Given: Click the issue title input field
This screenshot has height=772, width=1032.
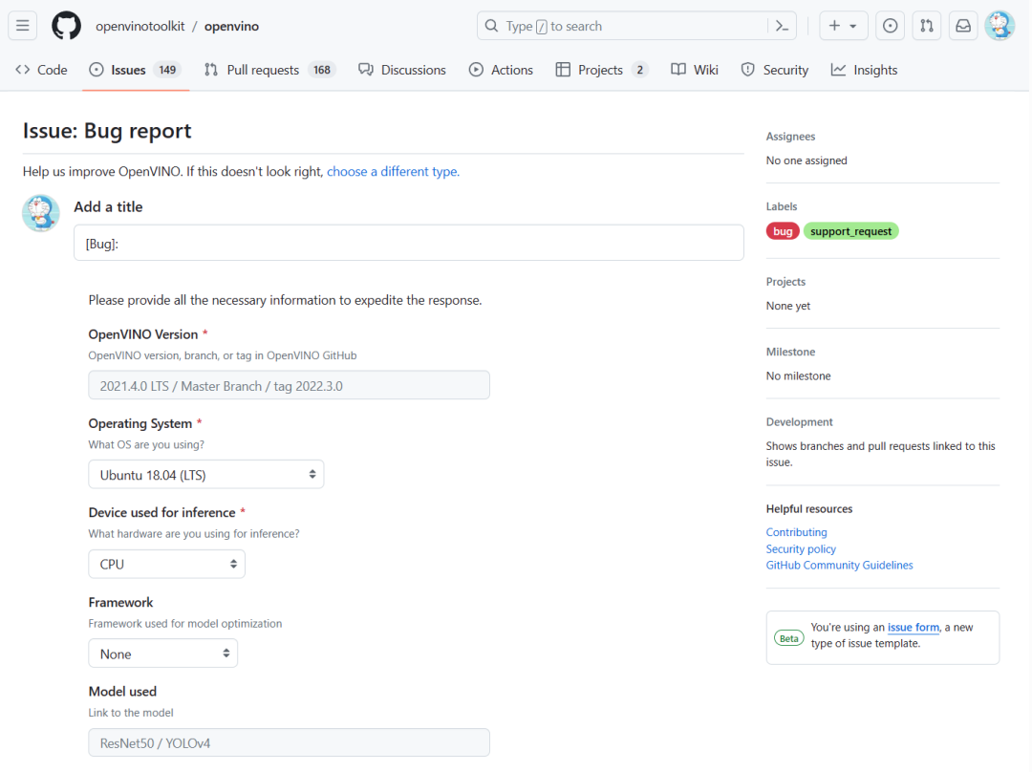Looking at the screenshot, I should (x=409, y=243).
